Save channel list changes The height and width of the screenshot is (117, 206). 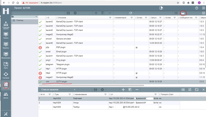click(95, 90)
